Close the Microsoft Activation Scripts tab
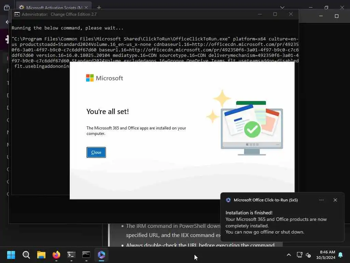 pyautogui.click(x=86, y=8)
